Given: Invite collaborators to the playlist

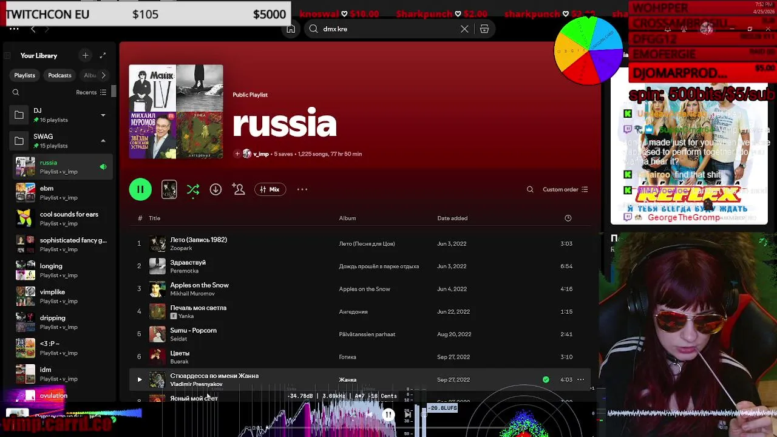Looking at the screenshot, I should [239, 189].
